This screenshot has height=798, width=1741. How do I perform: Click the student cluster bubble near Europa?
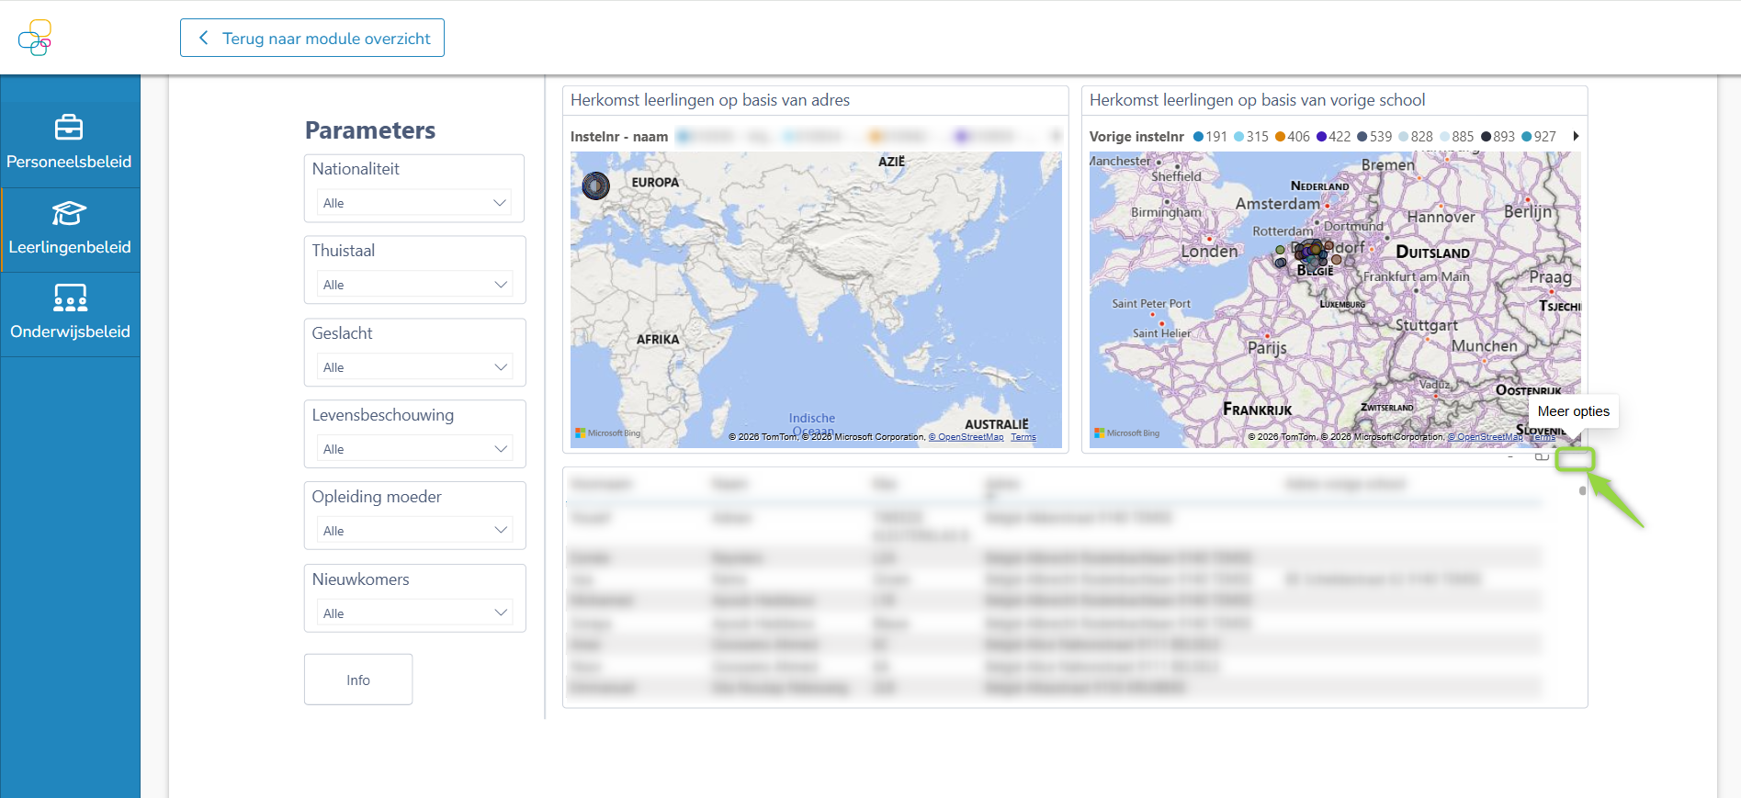[596, 185]
